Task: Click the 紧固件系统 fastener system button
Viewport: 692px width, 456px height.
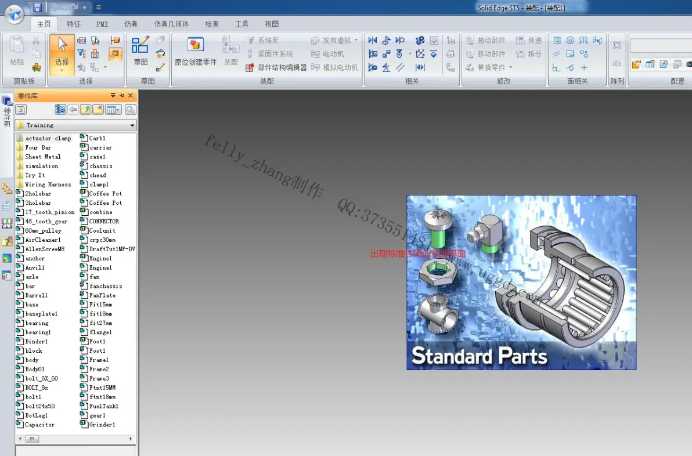Action: (269, 54)
